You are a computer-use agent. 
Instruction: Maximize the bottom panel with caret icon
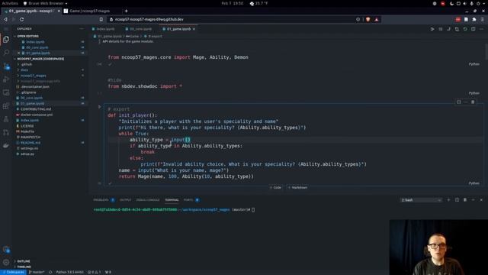click(x=473, y=200)
